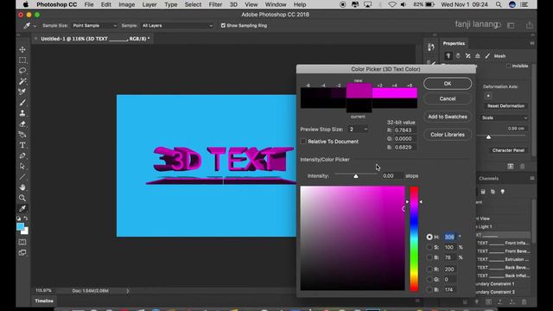Select the Eraser tool
The height and width of the screenshot is (311, 553).
point(22,124)
